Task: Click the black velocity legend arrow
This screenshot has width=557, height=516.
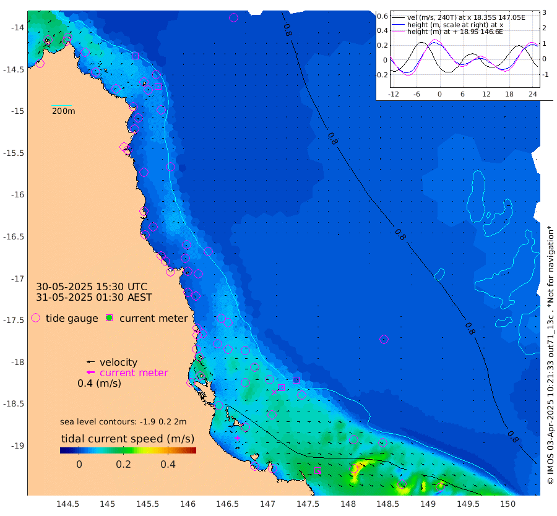Action: pos(90,362)
